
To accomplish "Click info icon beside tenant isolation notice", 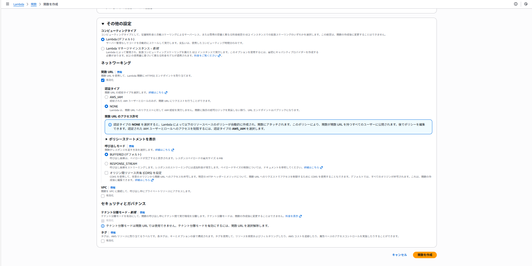I will point(103,226).
